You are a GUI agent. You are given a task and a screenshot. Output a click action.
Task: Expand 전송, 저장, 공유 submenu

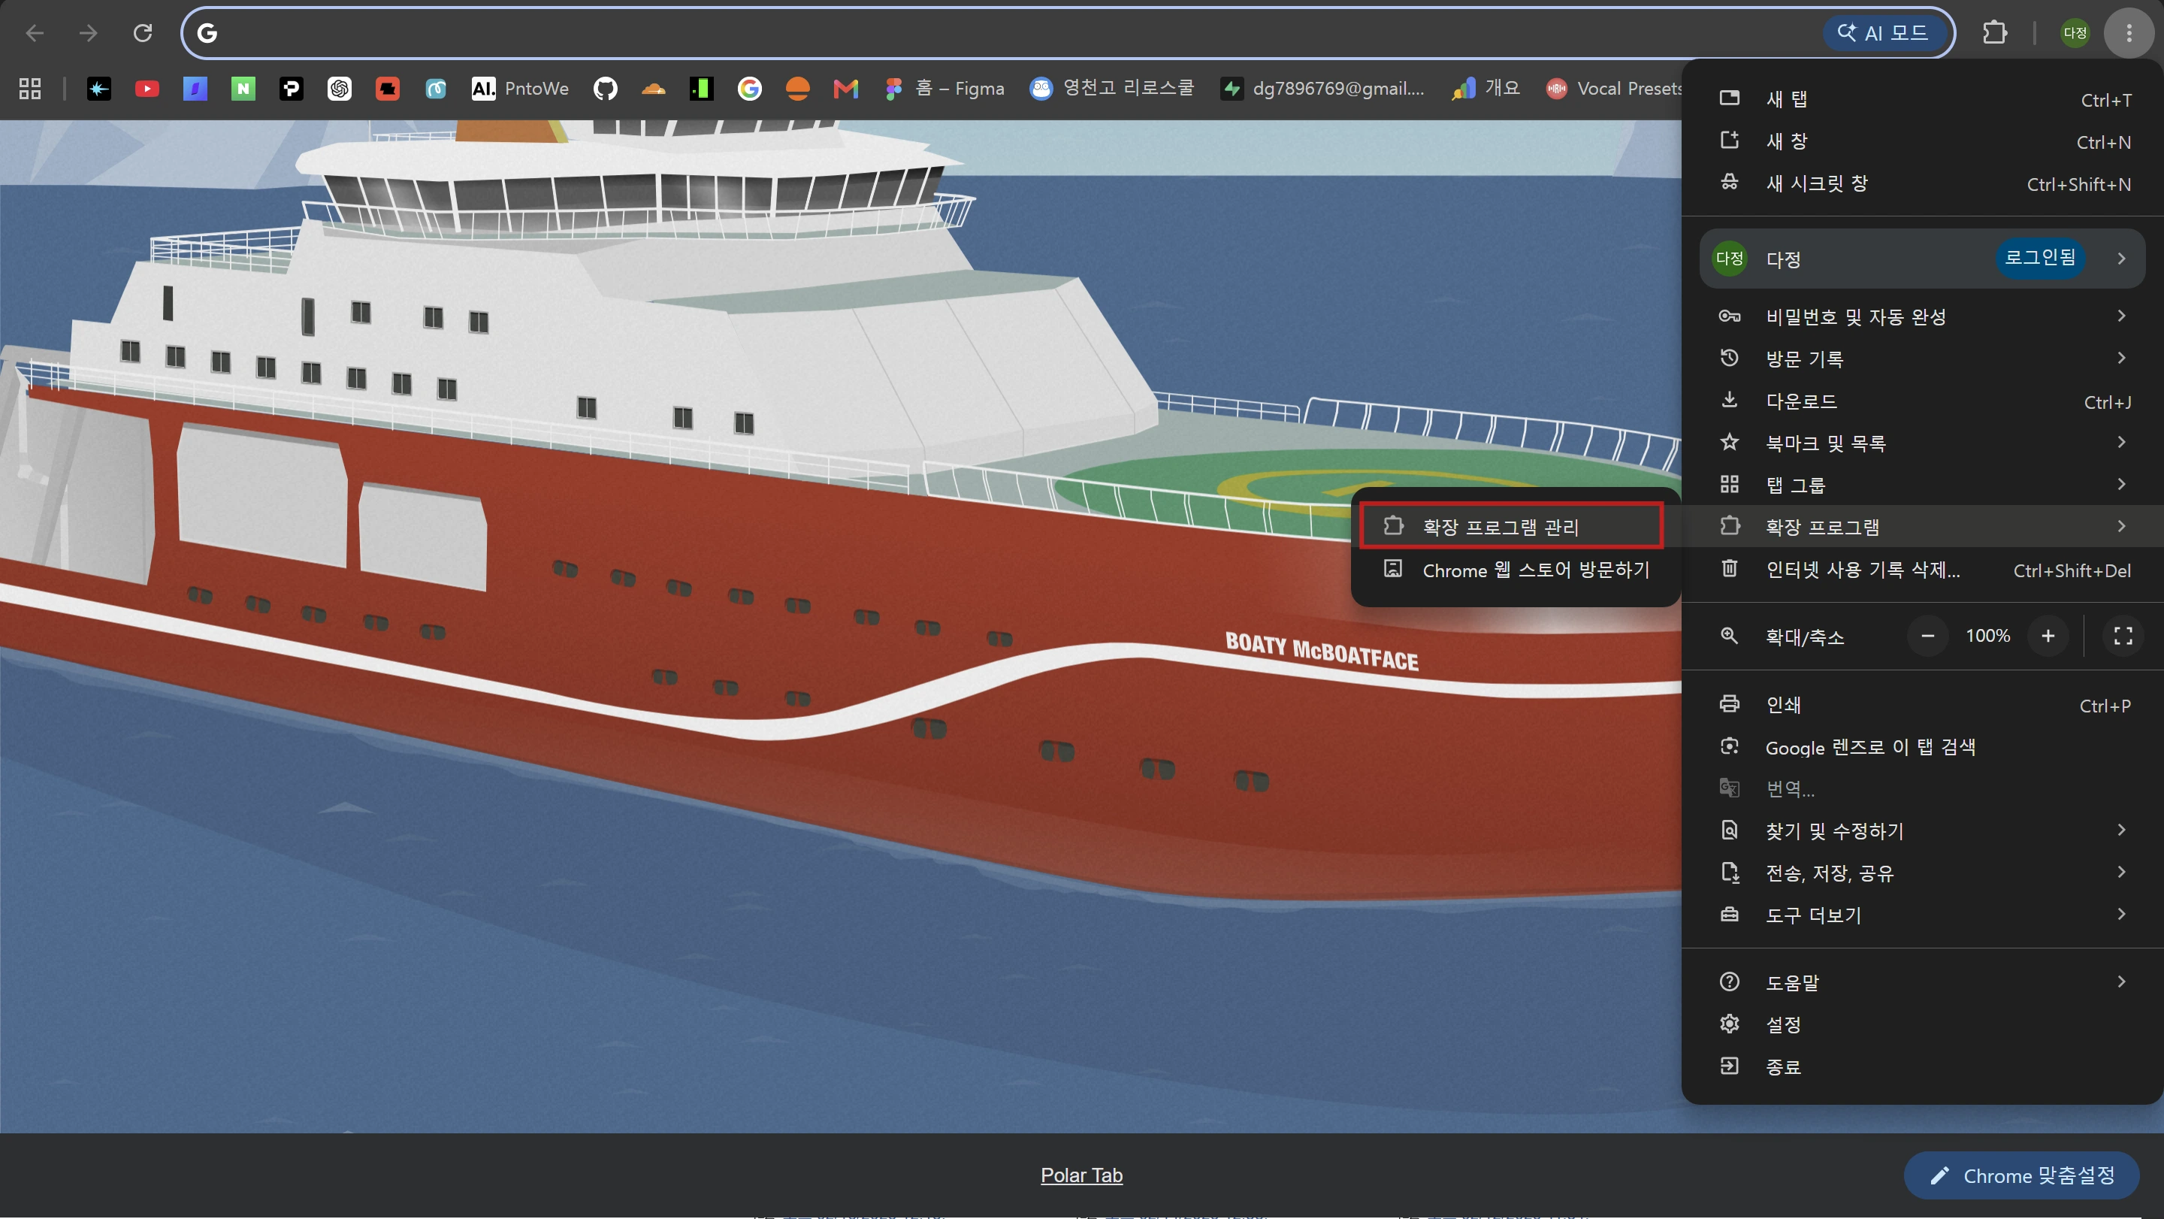[x=1922, y=872]
